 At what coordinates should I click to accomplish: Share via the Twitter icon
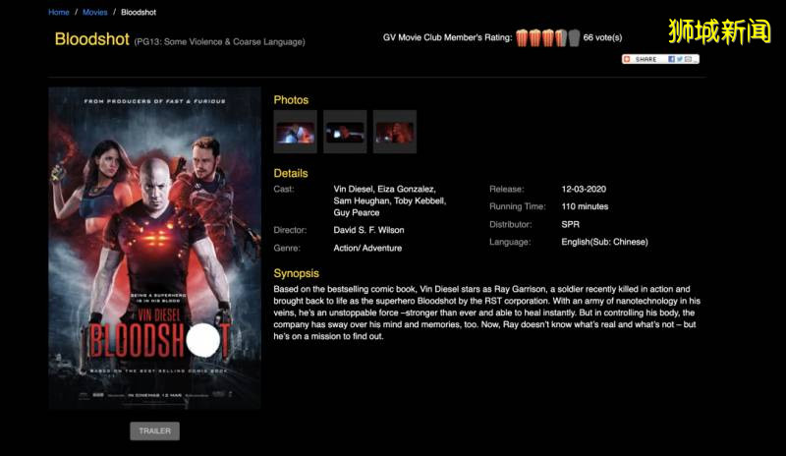click(681, 59)
